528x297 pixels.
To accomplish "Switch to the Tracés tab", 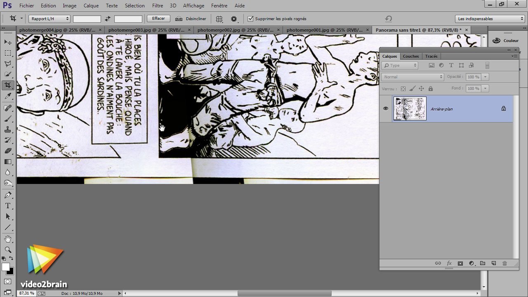I will tap(431, 56).
